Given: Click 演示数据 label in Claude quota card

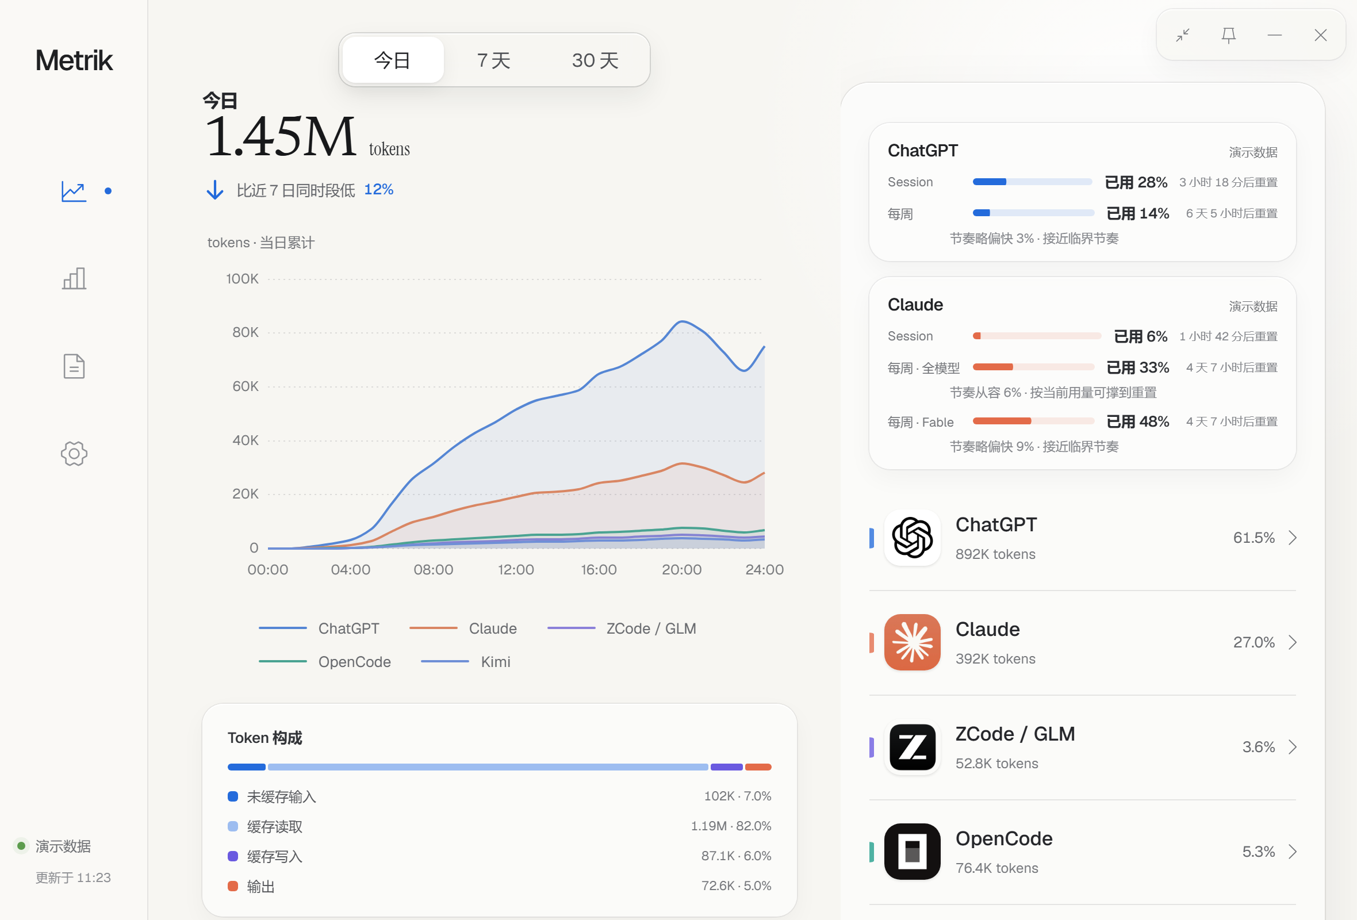Looking at the screenshot, I should click(1253, 306).
